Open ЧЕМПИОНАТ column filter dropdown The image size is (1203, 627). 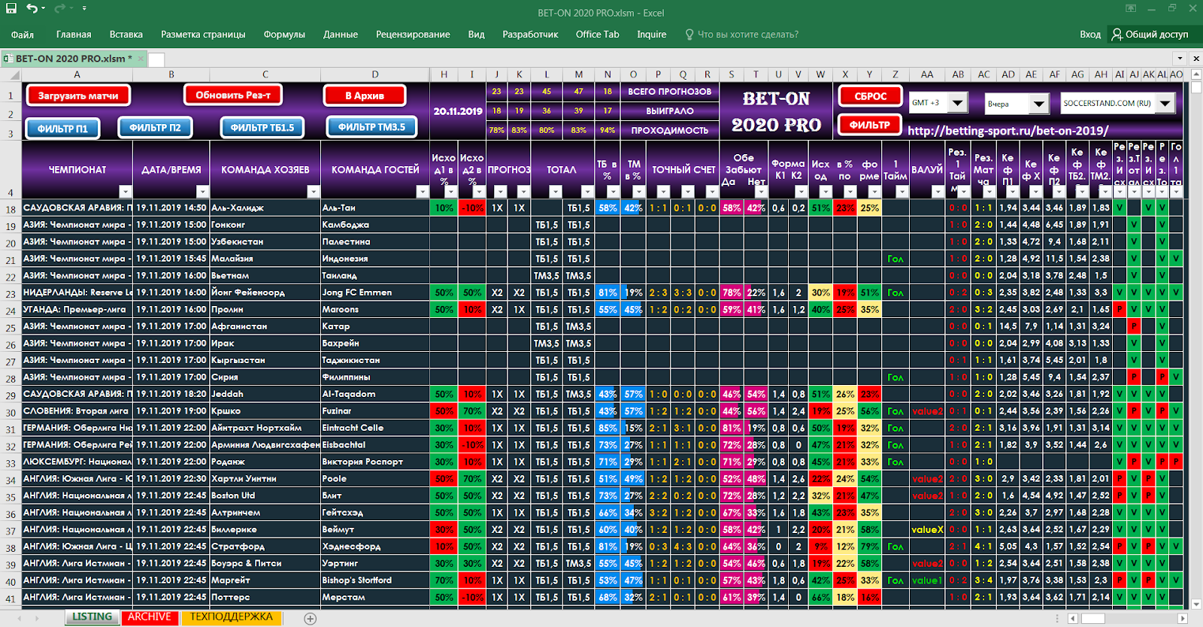click(126, 192)
